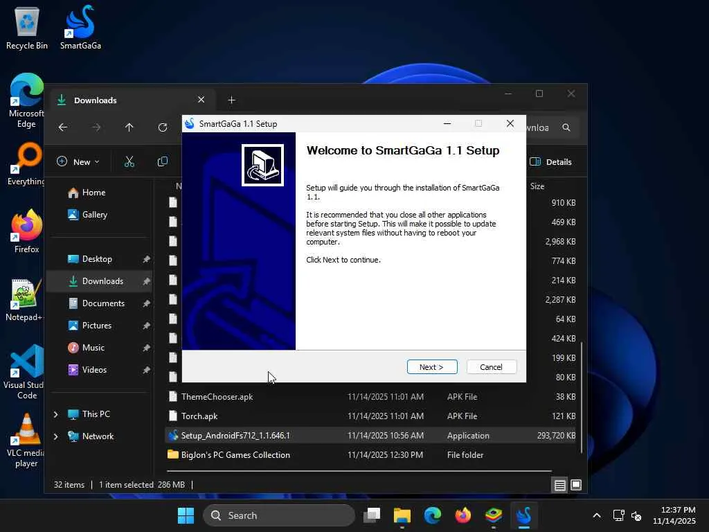Select the Downloads tab
Image resolution: width=709 pixels, height=532 pixels.
pos(131,100)
